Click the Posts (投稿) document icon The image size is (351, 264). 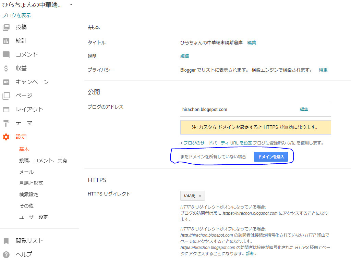6,27
